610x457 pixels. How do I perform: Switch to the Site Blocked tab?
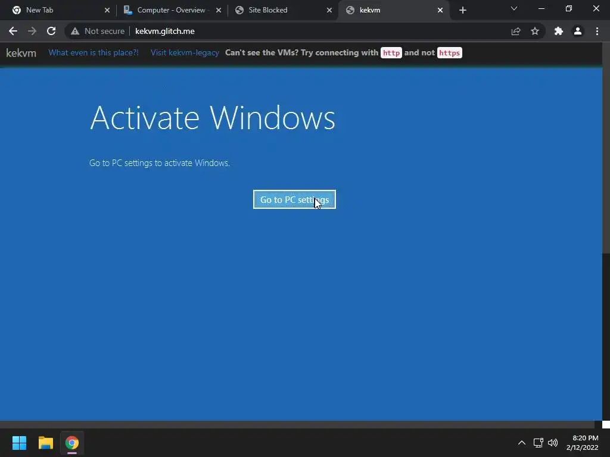click(283, 10)
